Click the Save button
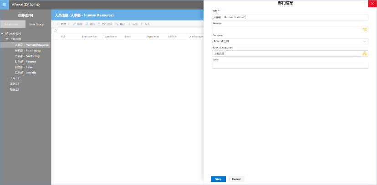 (218, 179)
